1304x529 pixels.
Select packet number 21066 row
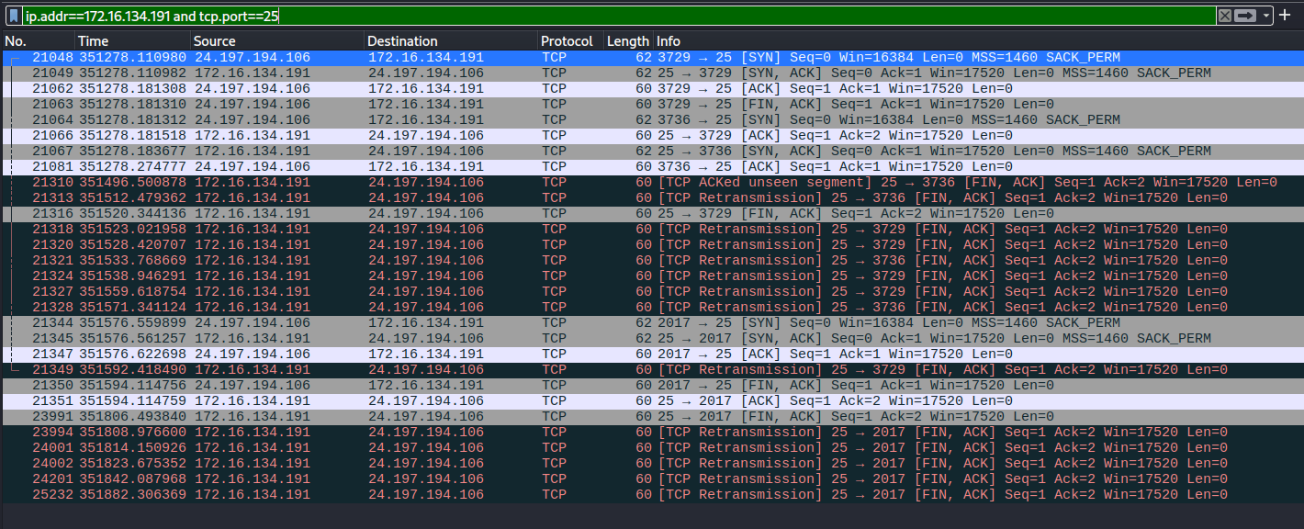652,135
